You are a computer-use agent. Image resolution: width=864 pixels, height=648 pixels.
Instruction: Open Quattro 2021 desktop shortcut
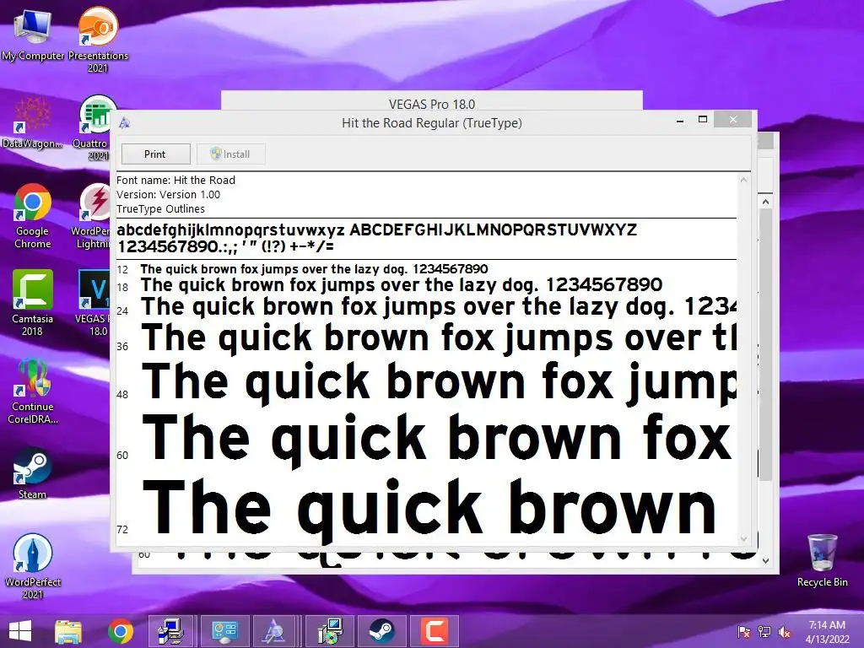tap(94, 128)
